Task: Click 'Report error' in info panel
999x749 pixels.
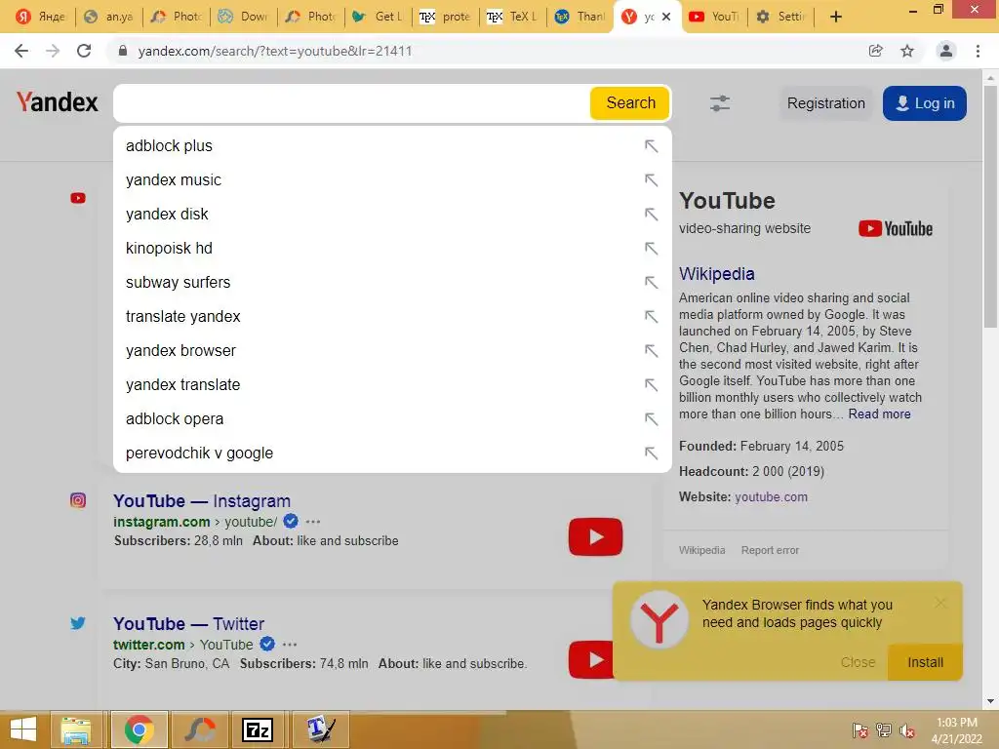Action: point(770,550)
